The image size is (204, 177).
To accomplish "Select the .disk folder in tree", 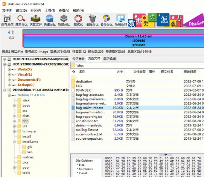I will [26, 100].
